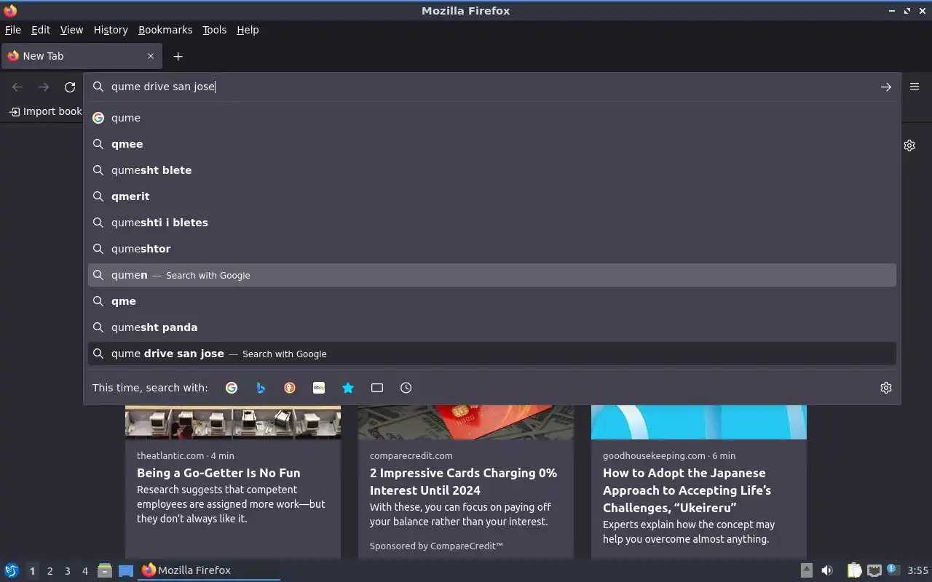Open the File menu
Screen dimensions: 932x582
point(13,30)
